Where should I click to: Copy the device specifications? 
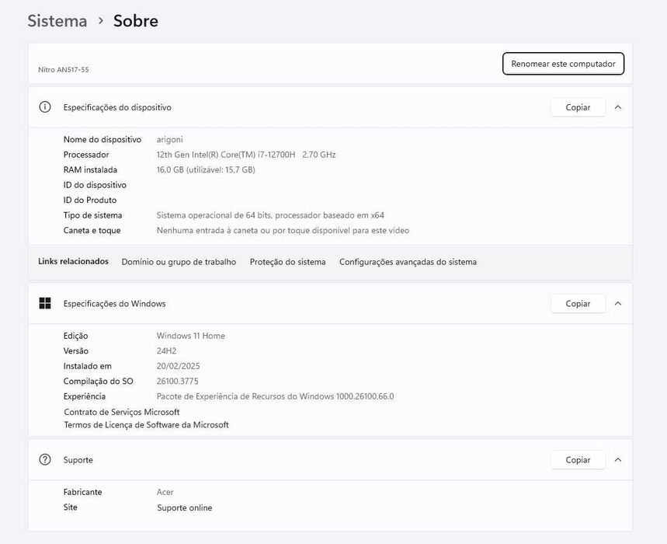[578, 107]
